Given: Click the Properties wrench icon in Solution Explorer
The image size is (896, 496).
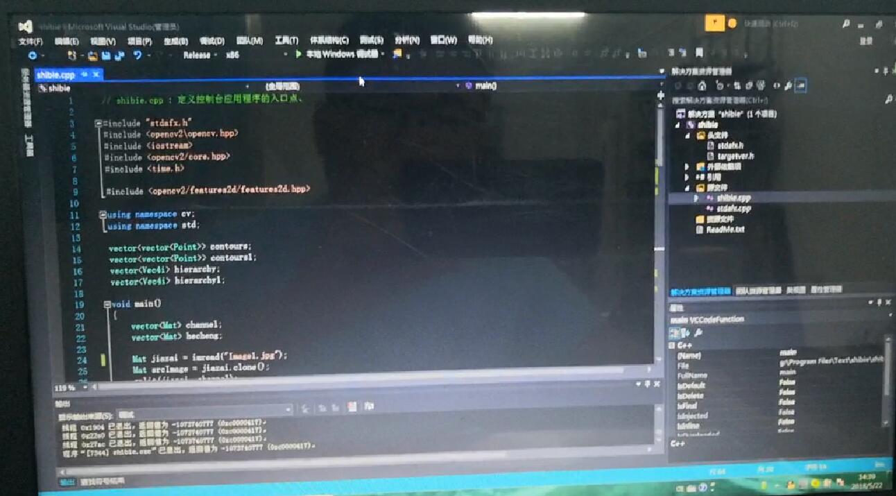Looking at the screenshot, I should click(789, 86).
